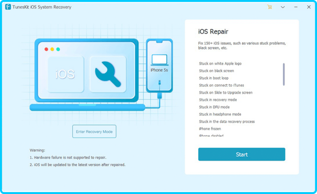Click the iOS tile in the laptop illustration
The image size is (317, 194).
pos(66,74)
